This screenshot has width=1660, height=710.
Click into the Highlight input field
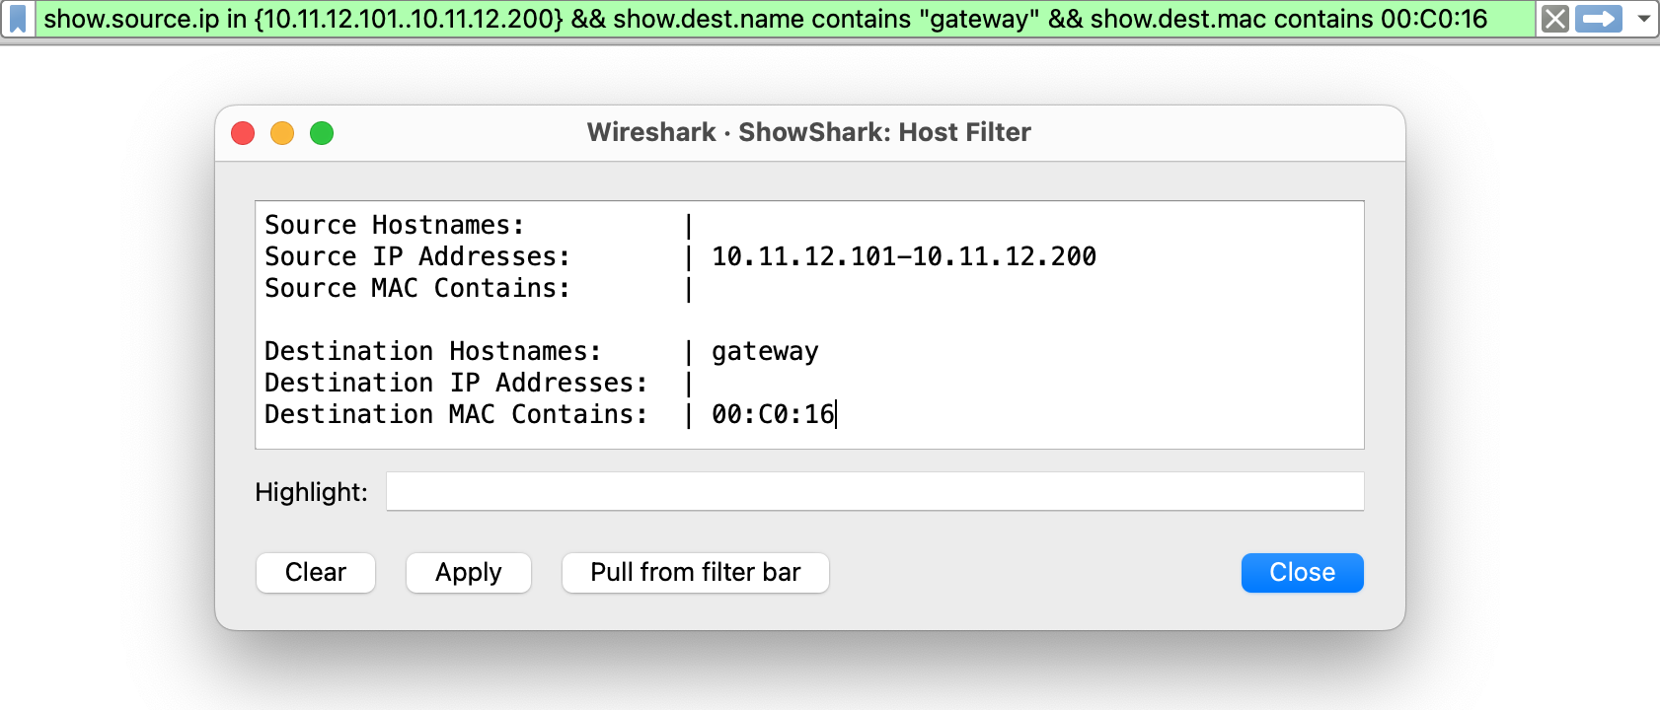pos(875,491)
